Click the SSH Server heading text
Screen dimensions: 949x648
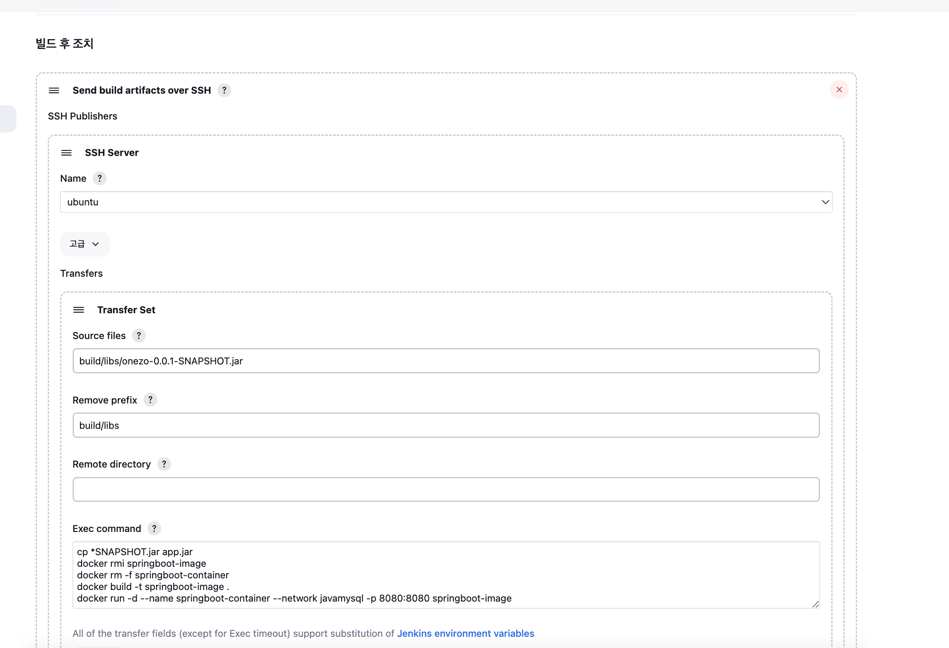click(x=112, y=153)
